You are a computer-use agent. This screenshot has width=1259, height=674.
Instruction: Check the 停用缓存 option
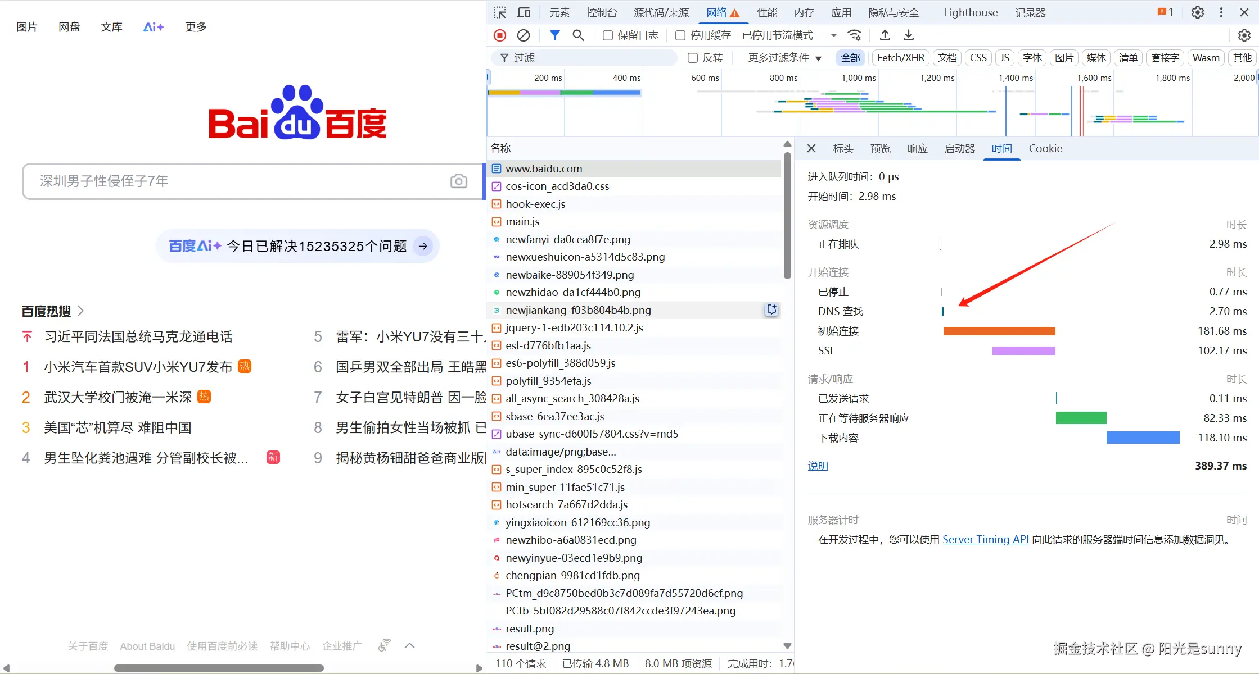click(680, 35)
